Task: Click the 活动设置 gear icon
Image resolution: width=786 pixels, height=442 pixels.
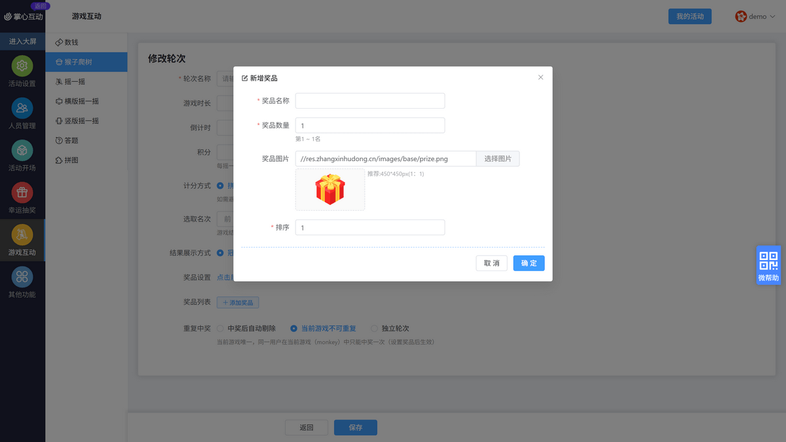Action: [22, 66]
